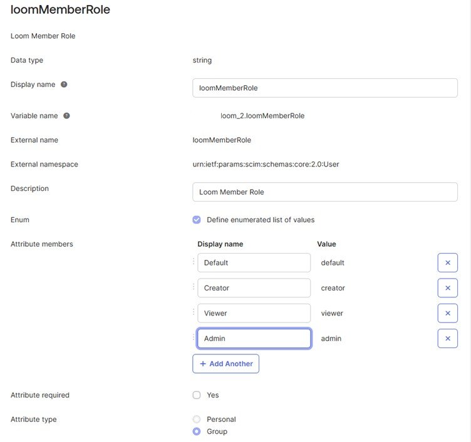Remove the Creator attribute member
Viewport: 471px width, 442px height.
pyautogui.click(x=447, y=288)
